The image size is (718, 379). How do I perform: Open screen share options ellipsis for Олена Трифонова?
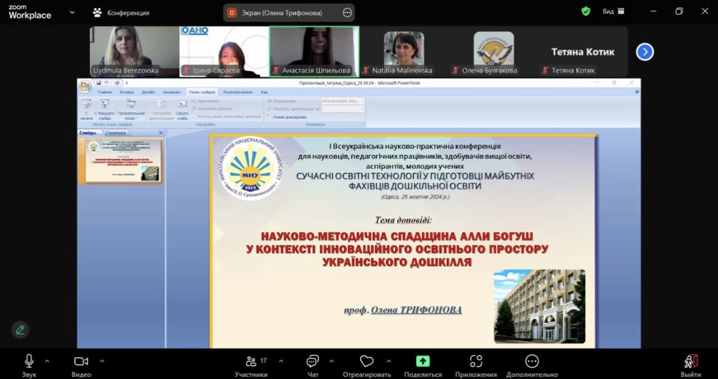347,12
